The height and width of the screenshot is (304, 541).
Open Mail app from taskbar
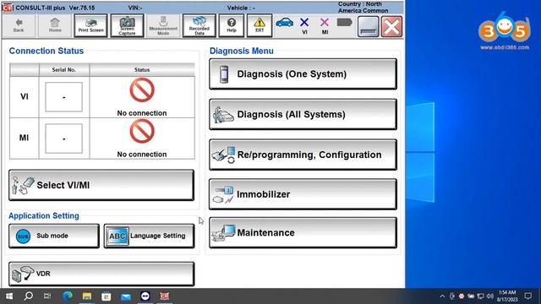click(126, 296)
